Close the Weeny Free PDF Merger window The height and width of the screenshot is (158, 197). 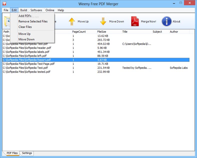190,3
